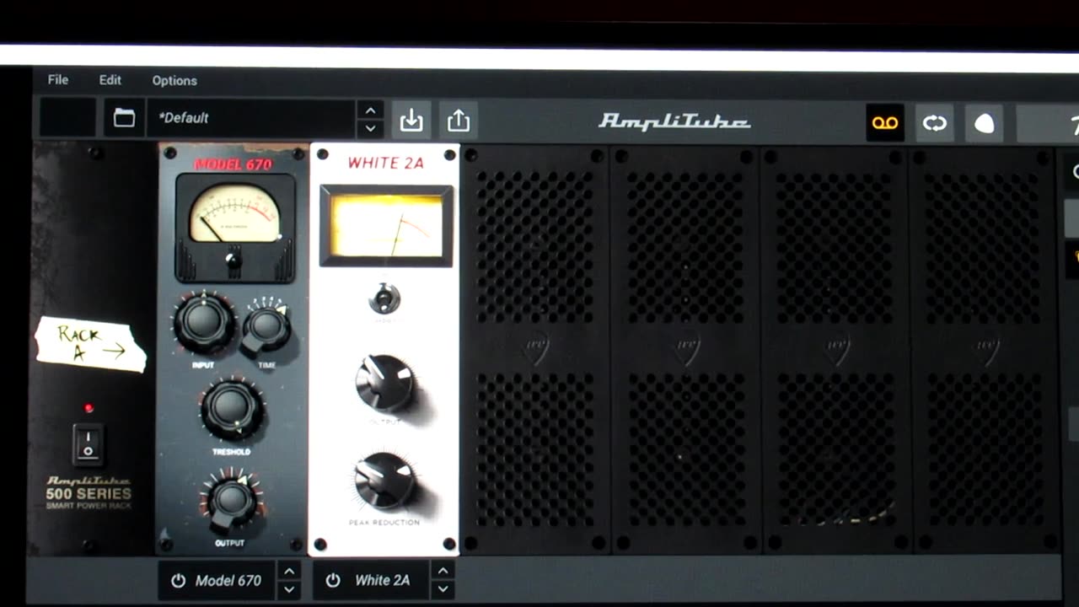The image size is (1079, 607).
Task: Click the export share icon
Action: (459, 121)
